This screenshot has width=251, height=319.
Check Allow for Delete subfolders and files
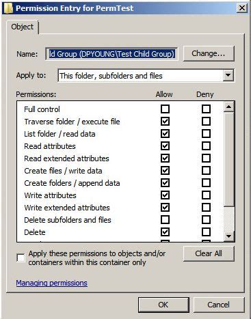click(165, 220)
